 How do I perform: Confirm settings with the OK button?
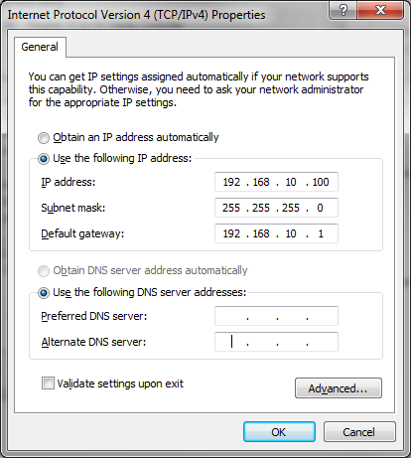pyautogui.click(x=279, y=432)
